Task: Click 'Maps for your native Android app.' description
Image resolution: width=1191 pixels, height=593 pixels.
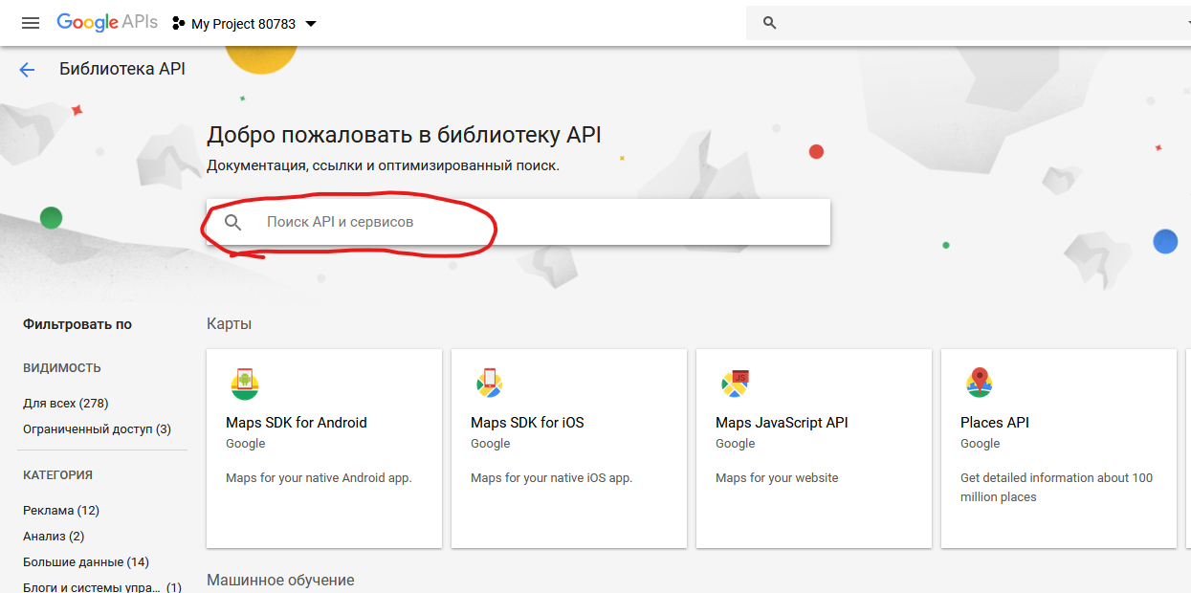Action: tap(319, 478)
